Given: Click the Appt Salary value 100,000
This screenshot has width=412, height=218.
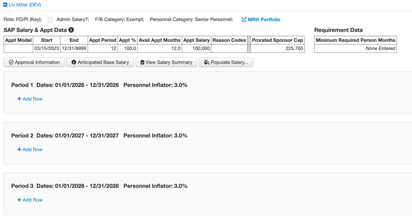Looking at the screenshot, I should click(197, 49).
